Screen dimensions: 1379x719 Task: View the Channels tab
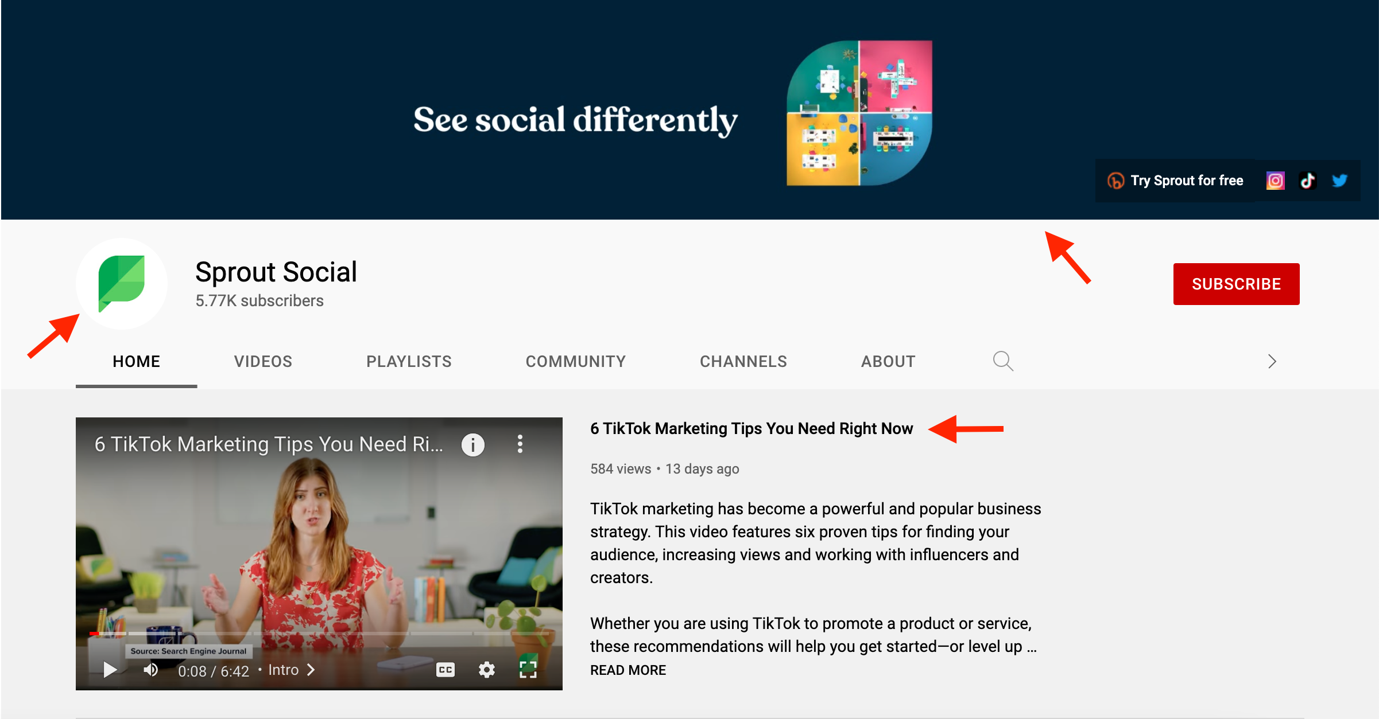coord(743,361)
